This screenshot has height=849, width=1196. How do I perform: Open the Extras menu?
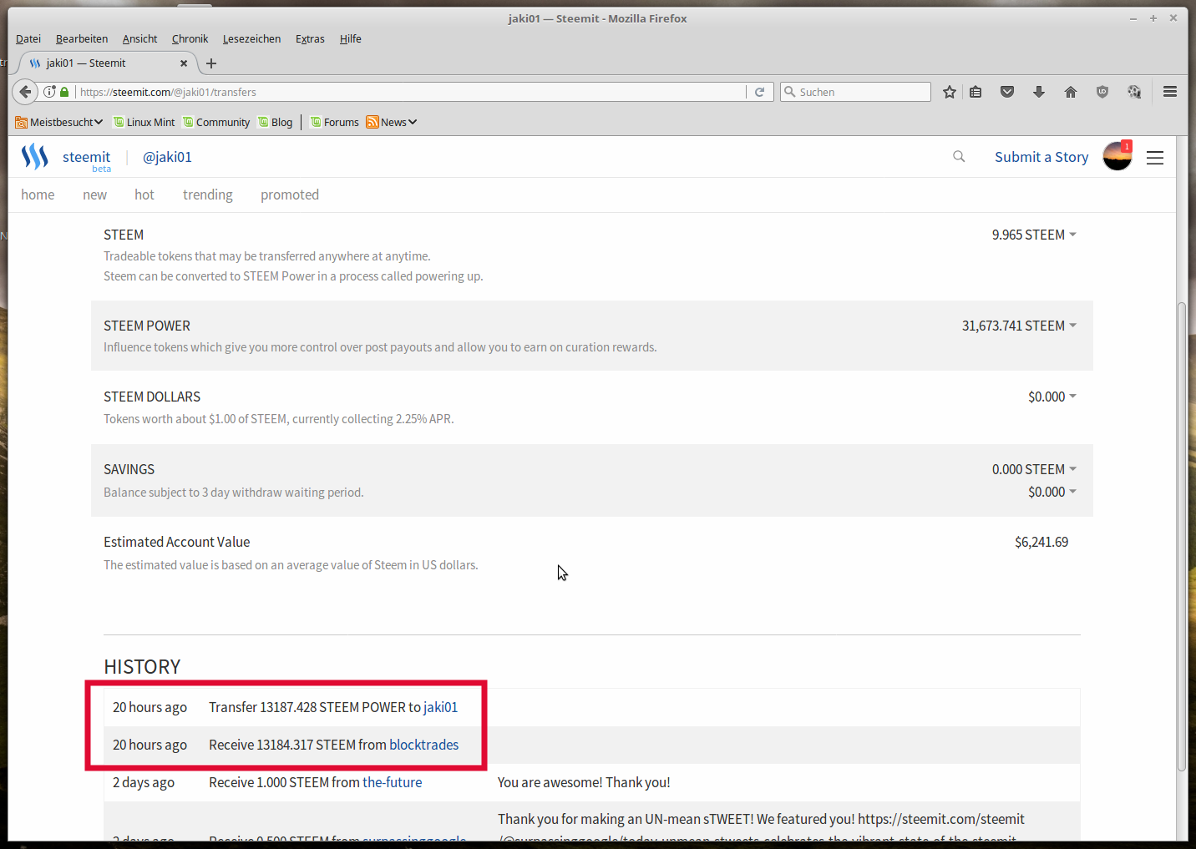point(310,38)
